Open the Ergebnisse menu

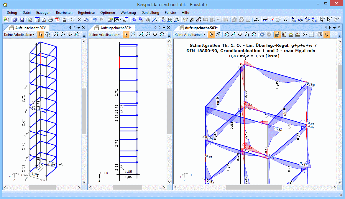point(86,13)
